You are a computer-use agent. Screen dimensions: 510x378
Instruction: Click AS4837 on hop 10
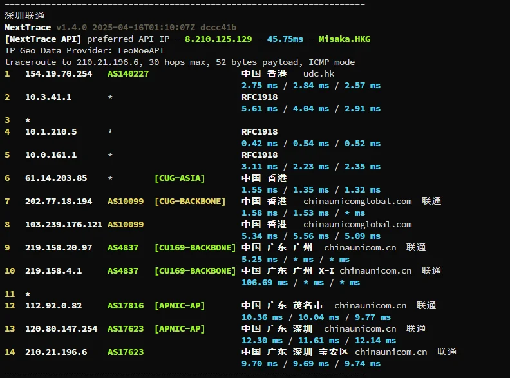click(x=122, y=271)
